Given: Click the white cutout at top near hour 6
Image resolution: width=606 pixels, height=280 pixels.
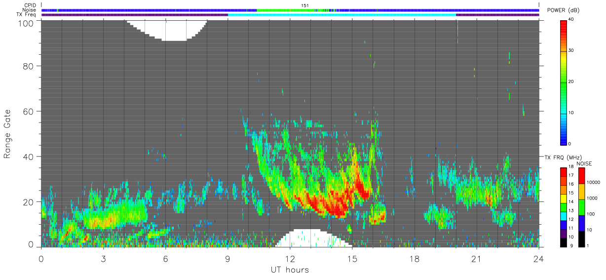Looking at the screenshot, I should click(x=166, y=30).
